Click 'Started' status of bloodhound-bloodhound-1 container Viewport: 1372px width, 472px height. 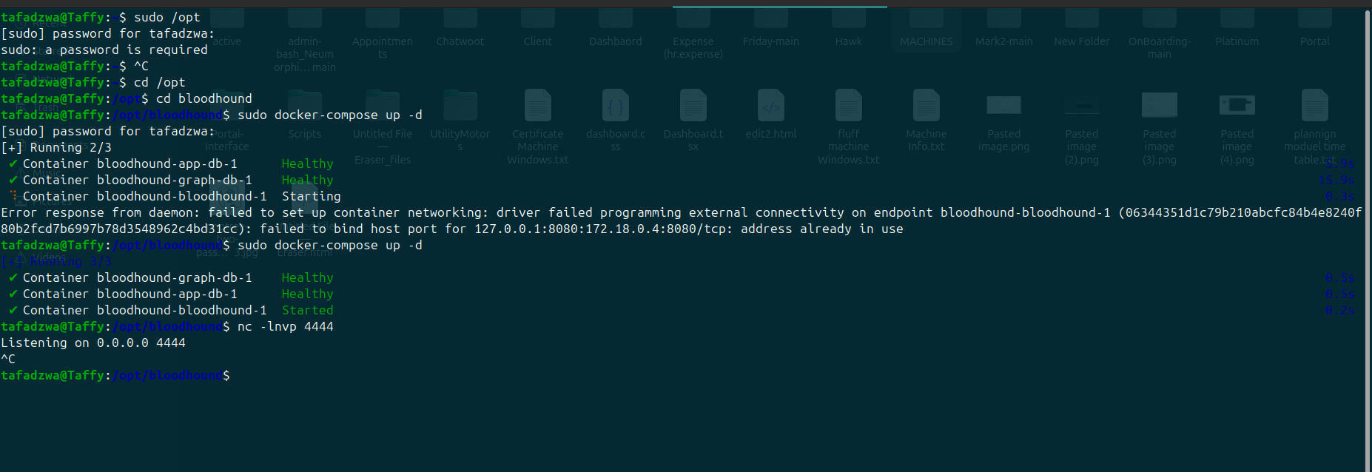tap(308, 310)
